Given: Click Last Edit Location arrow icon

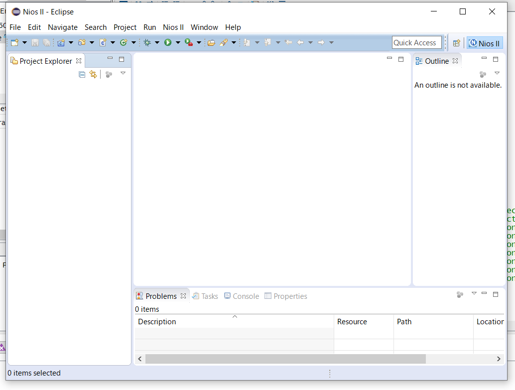Looking at the screenshot, I should pos(288,42).
